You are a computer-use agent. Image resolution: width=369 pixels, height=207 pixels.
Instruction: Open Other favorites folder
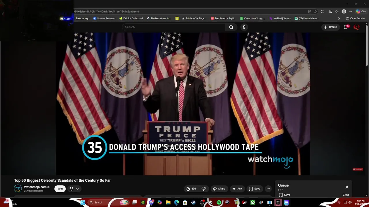[x=356, y=18]
